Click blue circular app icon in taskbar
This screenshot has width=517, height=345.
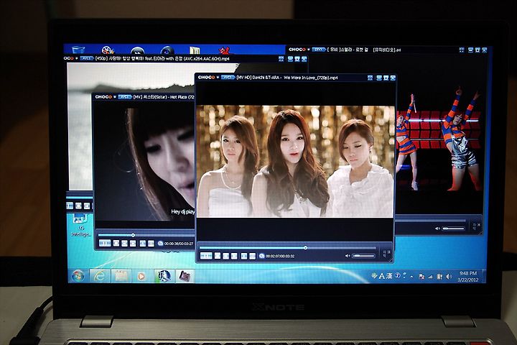[x=164, y=276]
